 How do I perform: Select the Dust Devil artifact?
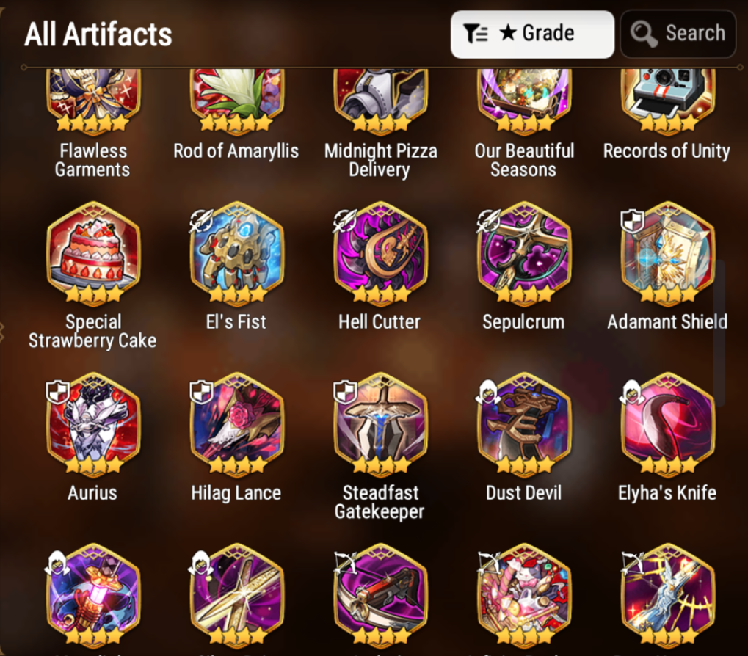(x=524, y=425)
